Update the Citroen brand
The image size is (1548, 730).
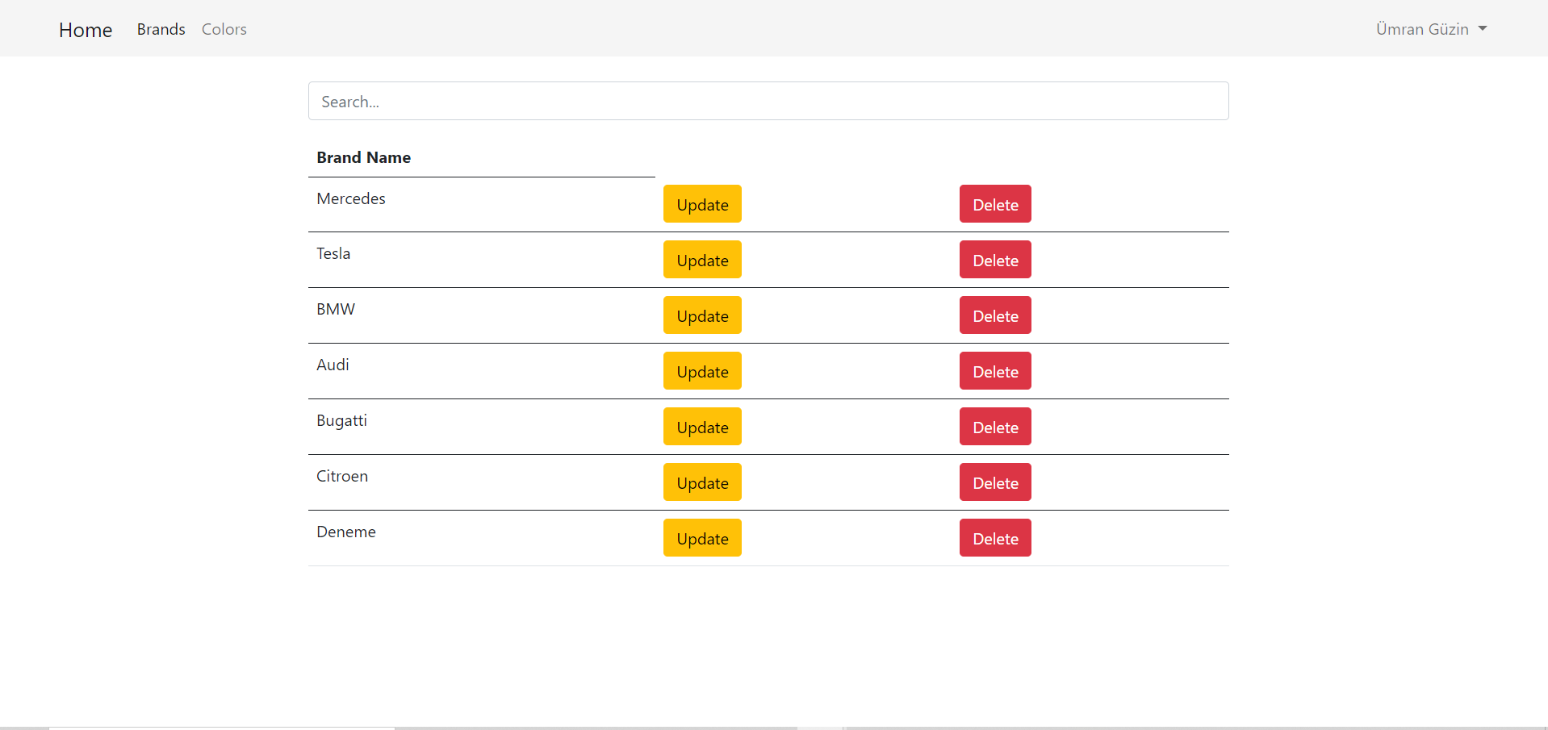[701, 482]
